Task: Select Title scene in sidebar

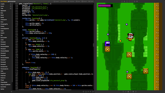Action: click(2, 9)
